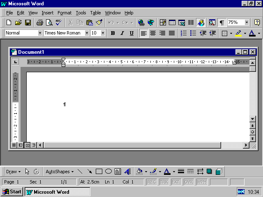Open the Normal style dropdown
Viewport: 263px width, 197px height.
(x=40, y=33)
